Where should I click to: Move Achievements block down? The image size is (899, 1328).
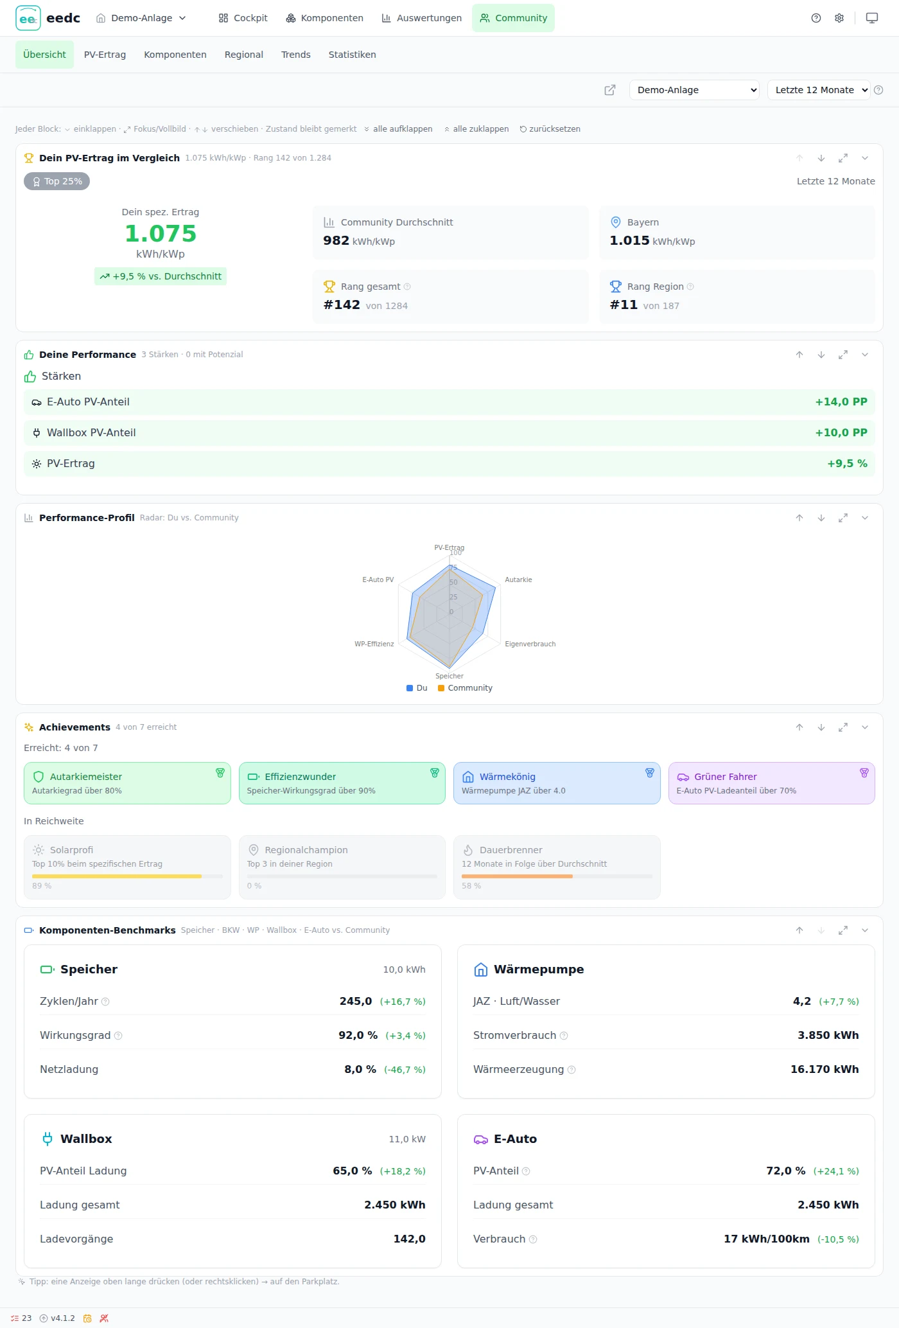point(821,727)
